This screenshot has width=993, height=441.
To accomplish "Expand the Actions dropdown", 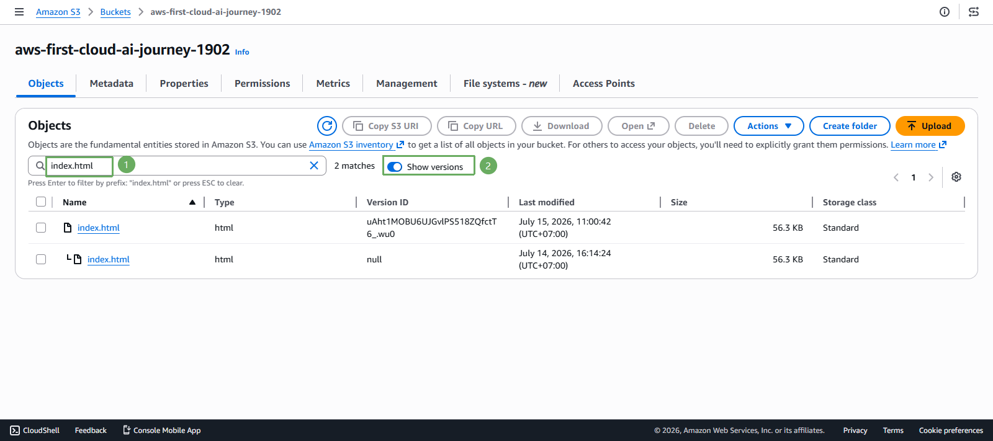I will (x=769, y=126).
